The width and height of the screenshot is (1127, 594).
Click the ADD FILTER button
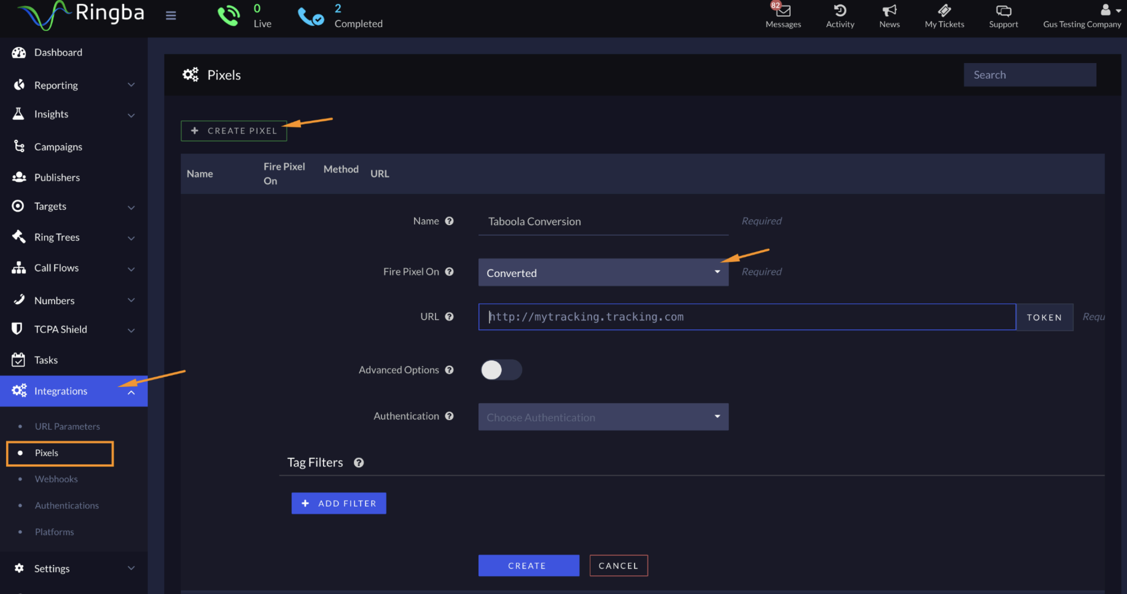[338, 503]
